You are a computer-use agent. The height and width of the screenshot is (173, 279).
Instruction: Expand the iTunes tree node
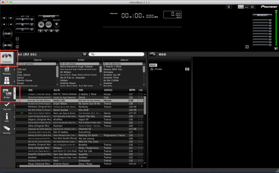click(x=152, y=69)
